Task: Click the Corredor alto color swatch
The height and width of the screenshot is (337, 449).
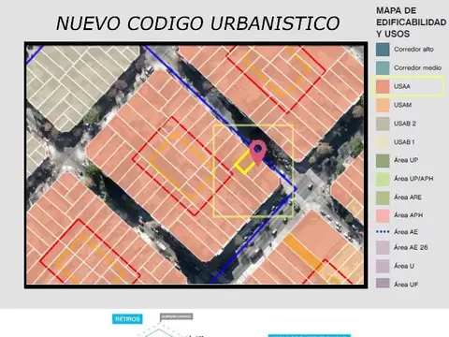Action: [383, 50]
